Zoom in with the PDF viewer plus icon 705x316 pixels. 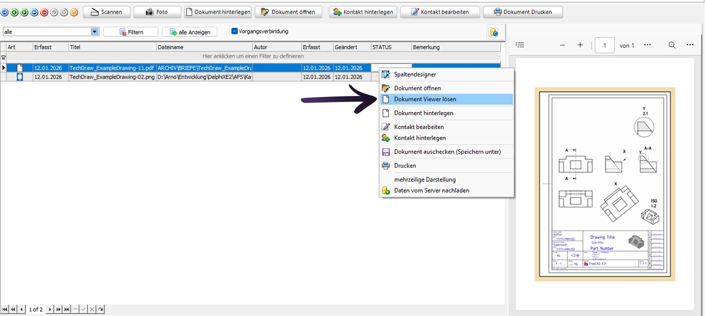coord(580,45)
